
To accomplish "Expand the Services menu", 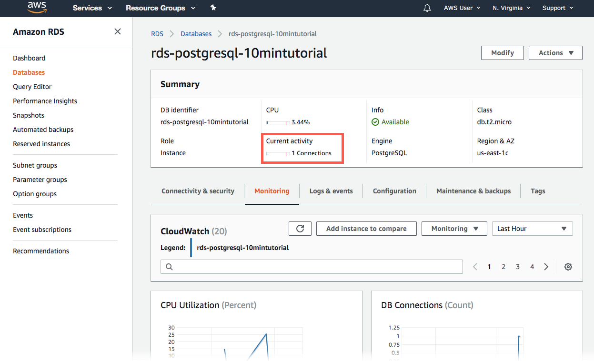I will click(x=92, y=8).
